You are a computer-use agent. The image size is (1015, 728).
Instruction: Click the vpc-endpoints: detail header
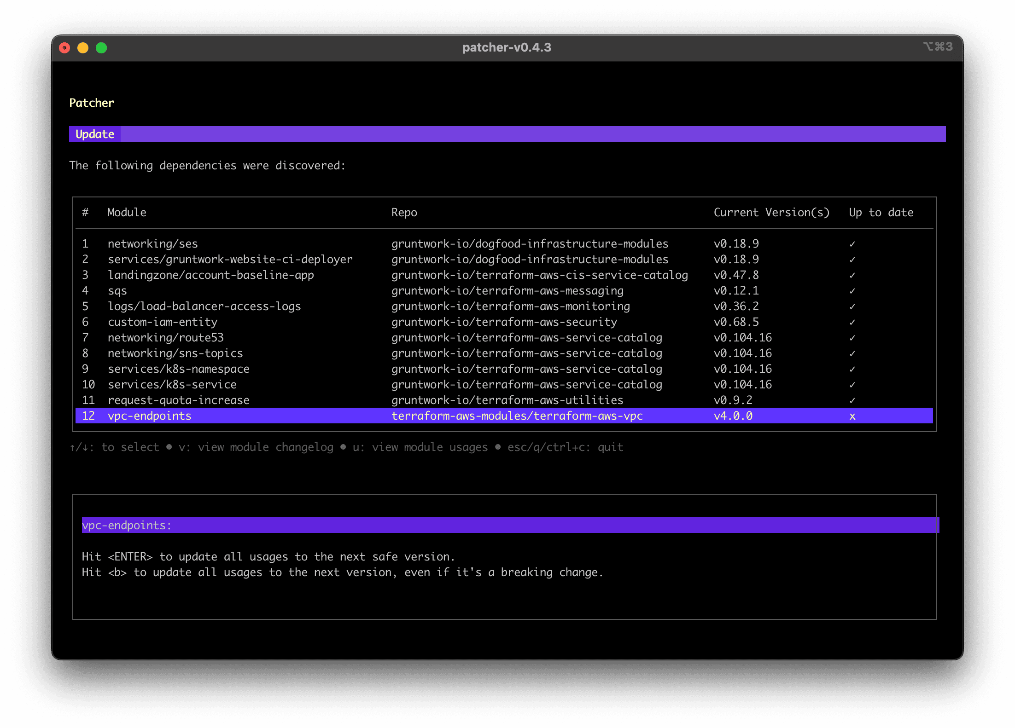510,525
